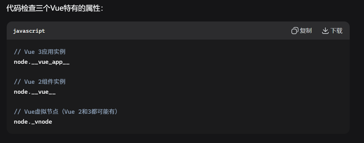The image size is (364, 143).
Task: Click the copy icon in code header
Action: [294, 31]
